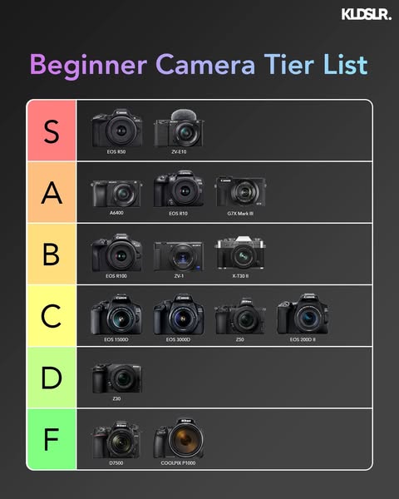Choose the EOS R100 camera image
The image size is (399, 499).
[116, 252]
